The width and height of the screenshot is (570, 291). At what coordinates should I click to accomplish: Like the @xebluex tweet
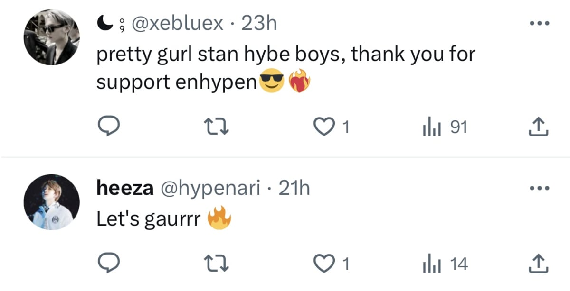click(326, 127)
